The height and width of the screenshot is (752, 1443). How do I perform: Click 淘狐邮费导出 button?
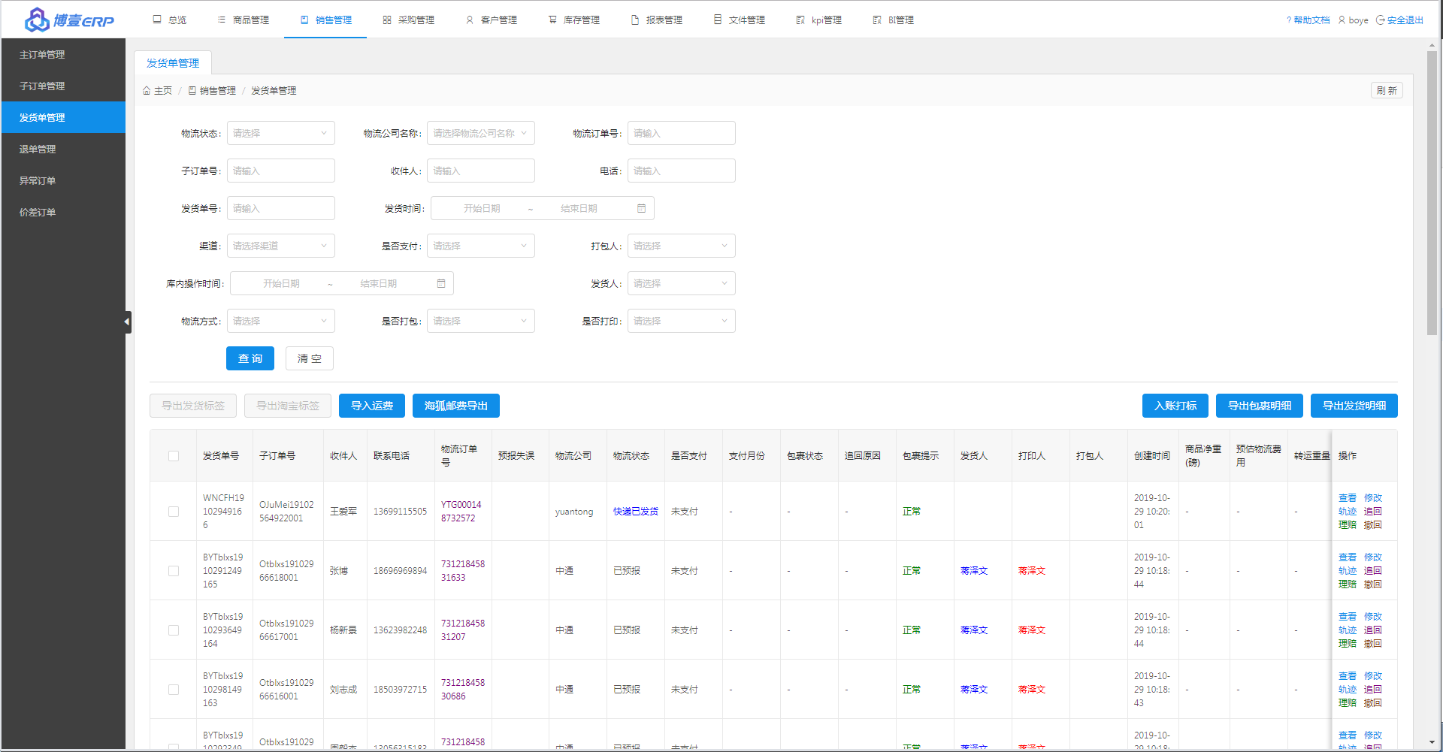click(x=456, y=406)
